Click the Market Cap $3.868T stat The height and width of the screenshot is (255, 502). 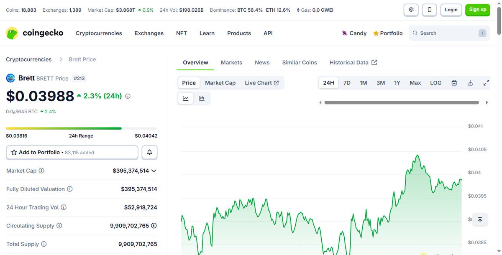120,10
